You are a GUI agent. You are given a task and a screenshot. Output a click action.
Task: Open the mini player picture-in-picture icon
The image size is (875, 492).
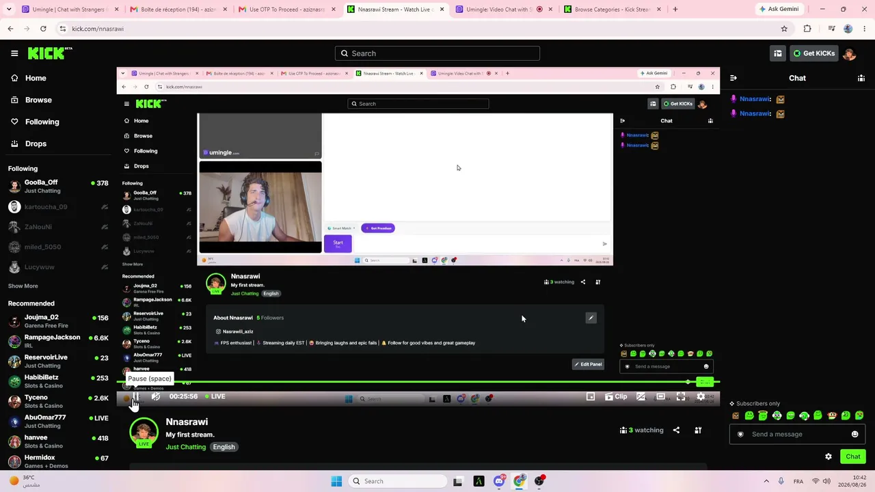(x=591, y=396)
